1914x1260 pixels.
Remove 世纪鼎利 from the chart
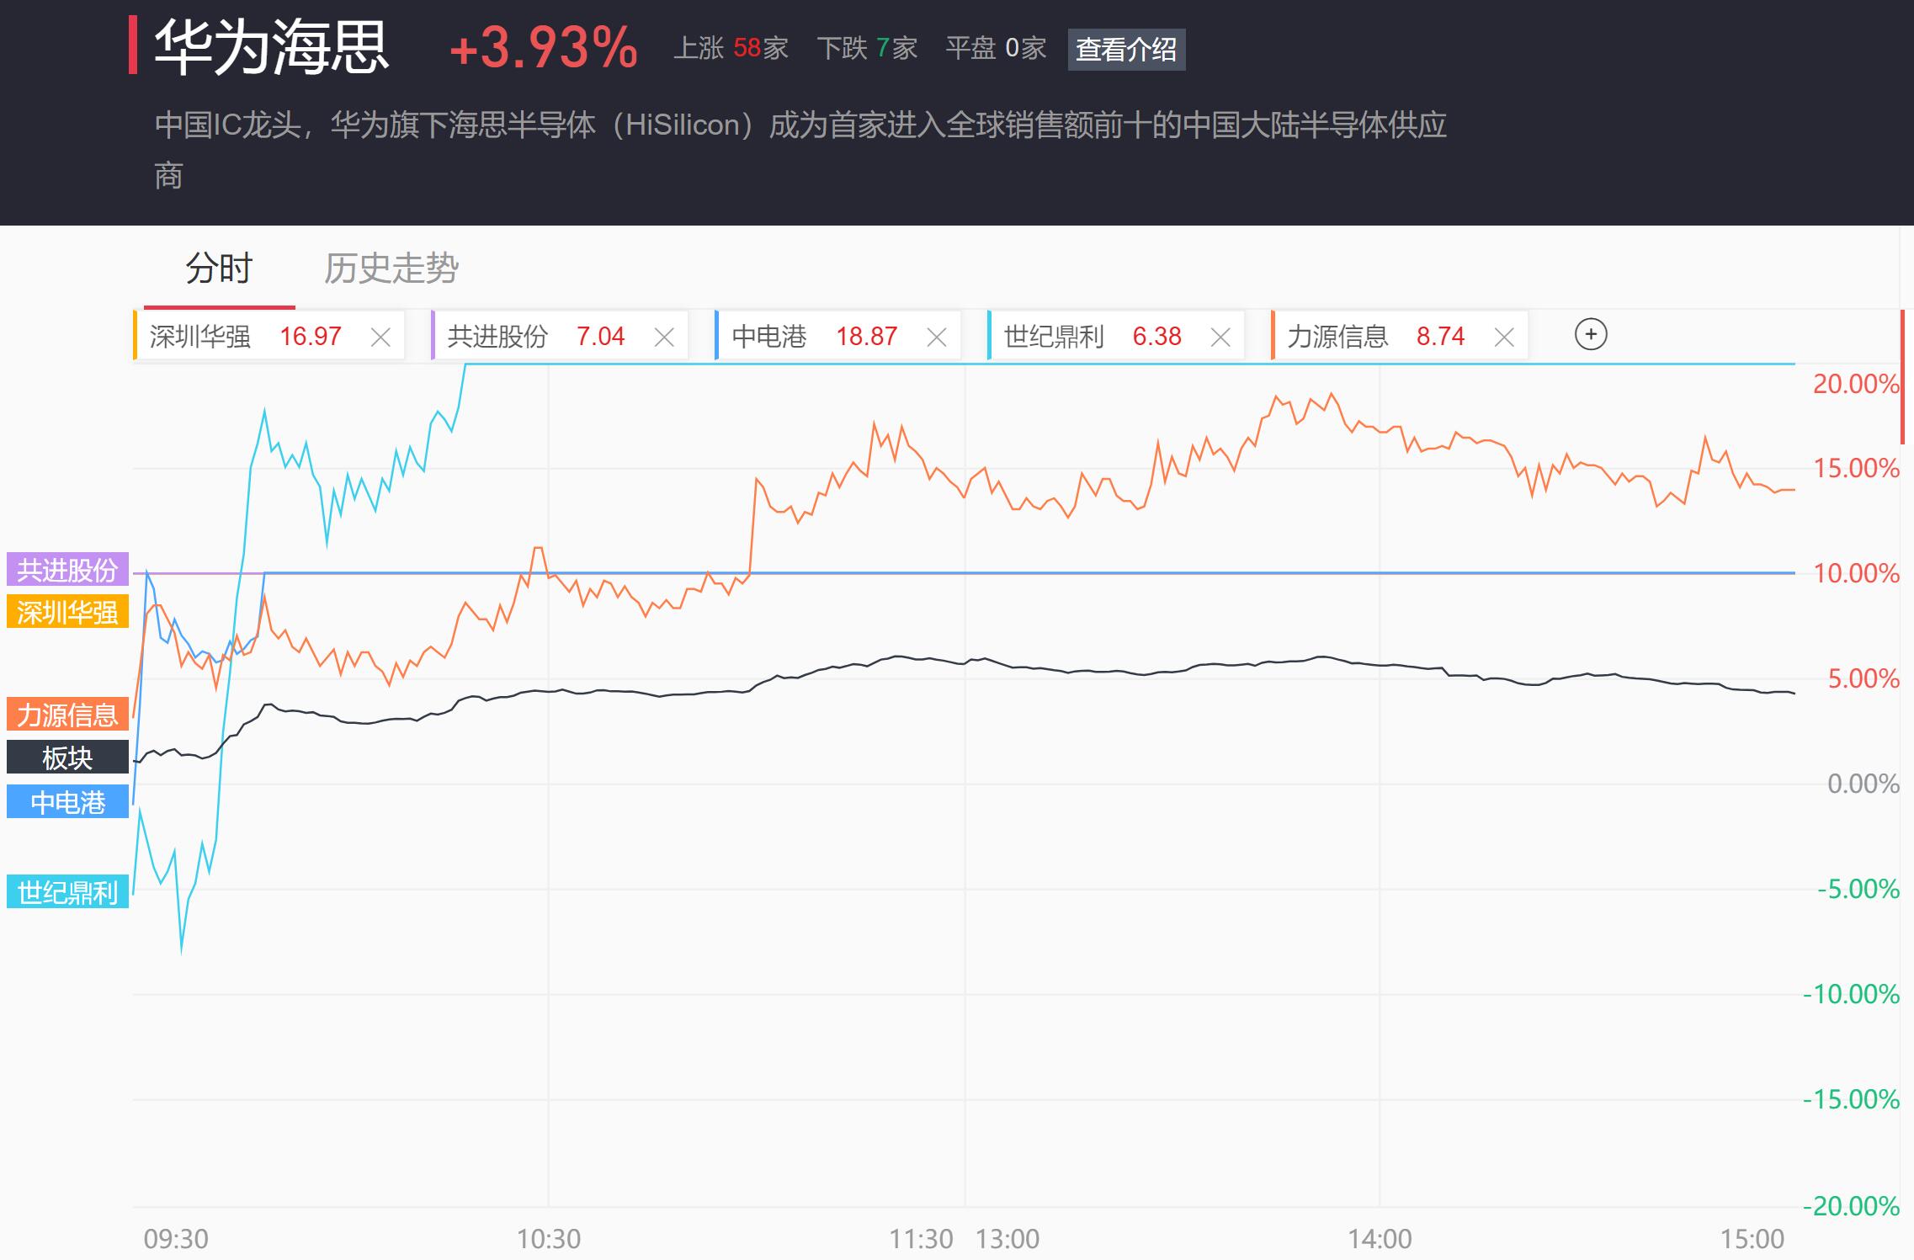[1220, 338]
